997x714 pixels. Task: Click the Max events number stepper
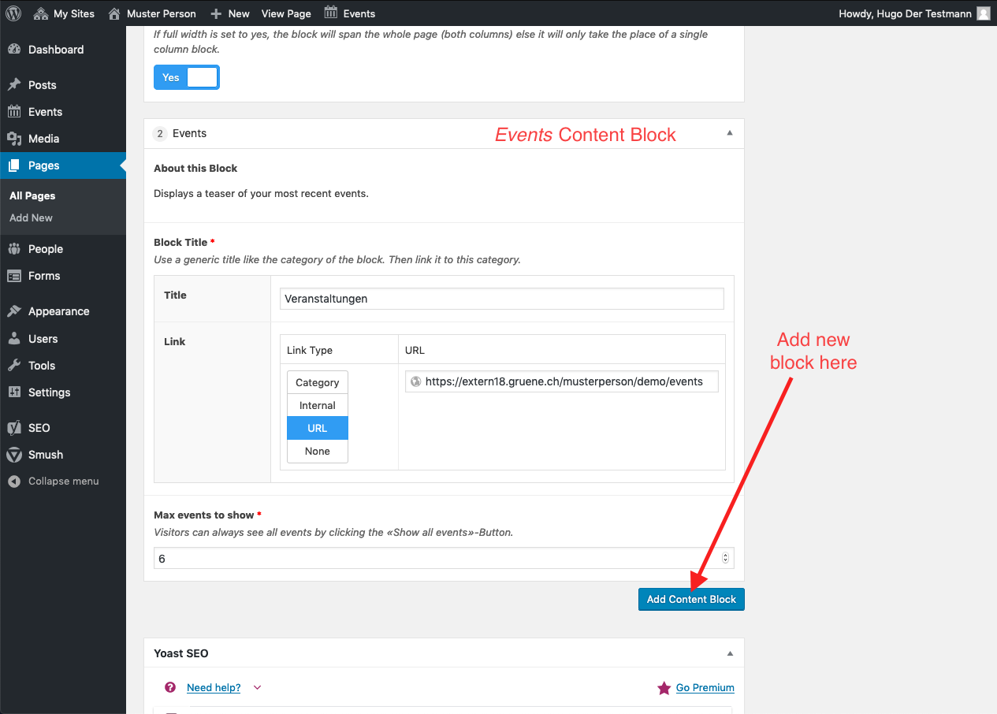point(726,558)
